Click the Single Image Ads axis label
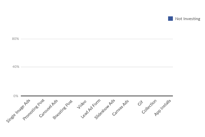This screenshot has height=137, width=205. [x=18, y=111]
